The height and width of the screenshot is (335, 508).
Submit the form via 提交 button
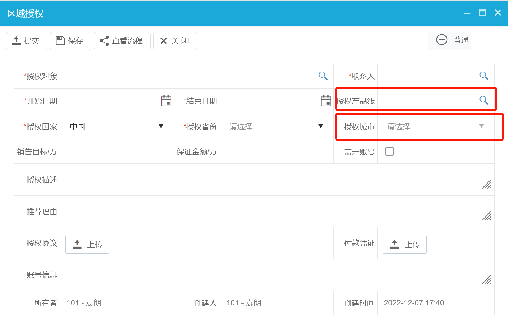[26, 41]
